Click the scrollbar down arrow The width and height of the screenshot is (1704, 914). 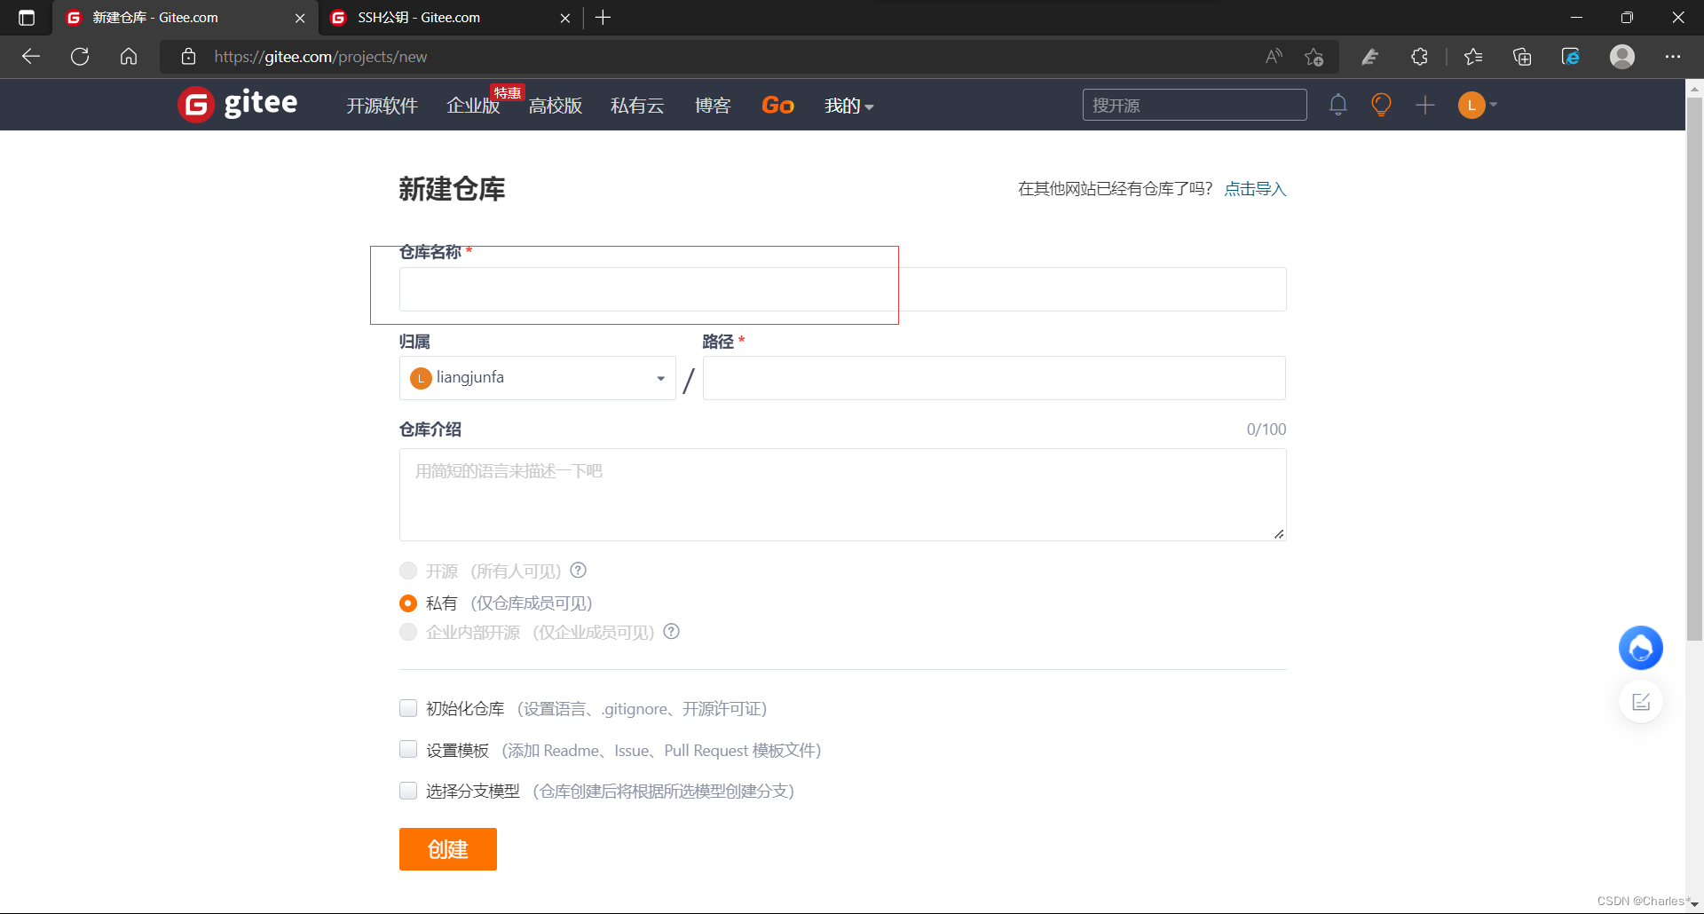click(1694, 903)
